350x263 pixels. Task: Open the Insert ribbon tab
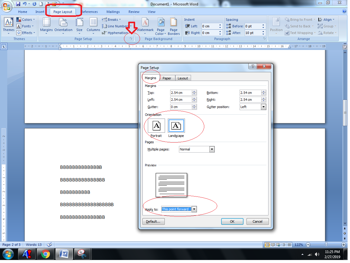point(40,12)
